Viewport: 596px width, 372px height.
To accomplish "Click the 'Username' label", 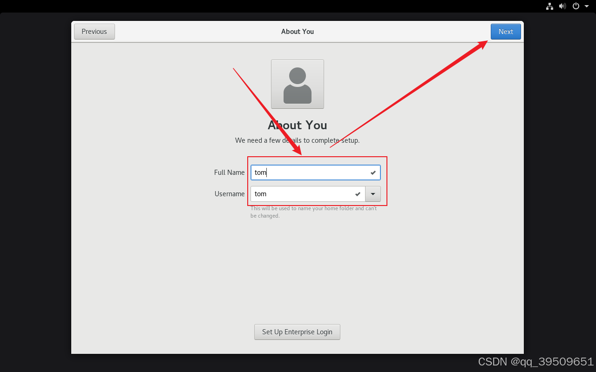I will click(230, 194).
